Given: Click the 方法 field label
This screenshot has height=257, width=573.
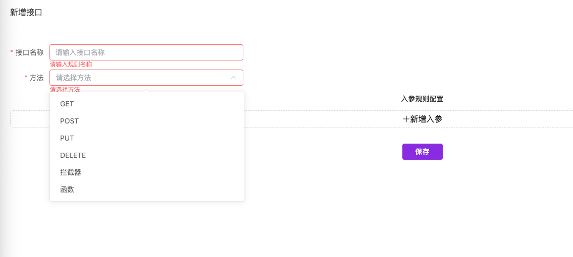Looking at the screenshot, I should coord(36,78).
